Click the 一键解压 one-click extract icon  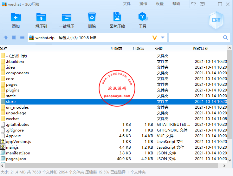coord(67,17)
